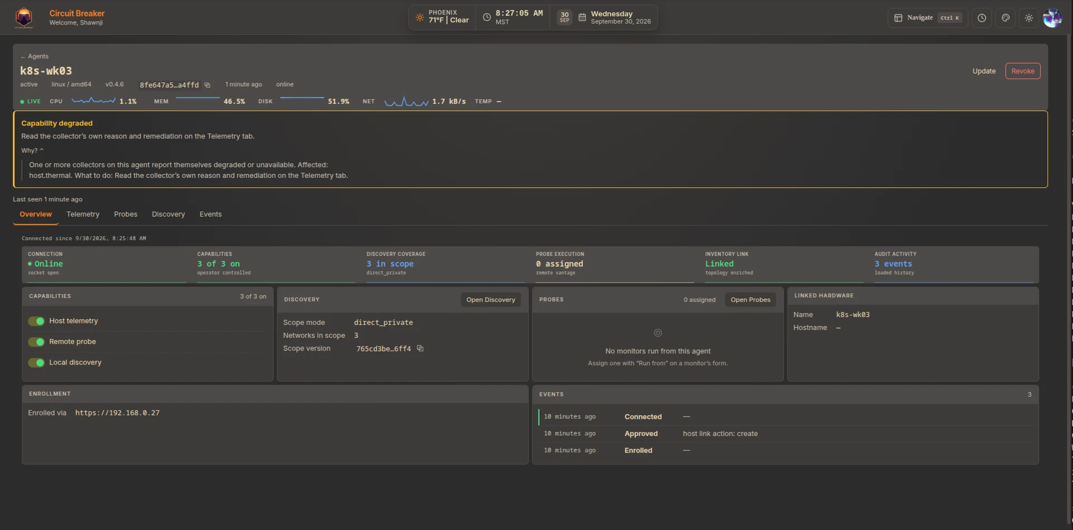
Task: Copy the agent ID 8fe647a5…a4ffd
Action: (207, 85)
